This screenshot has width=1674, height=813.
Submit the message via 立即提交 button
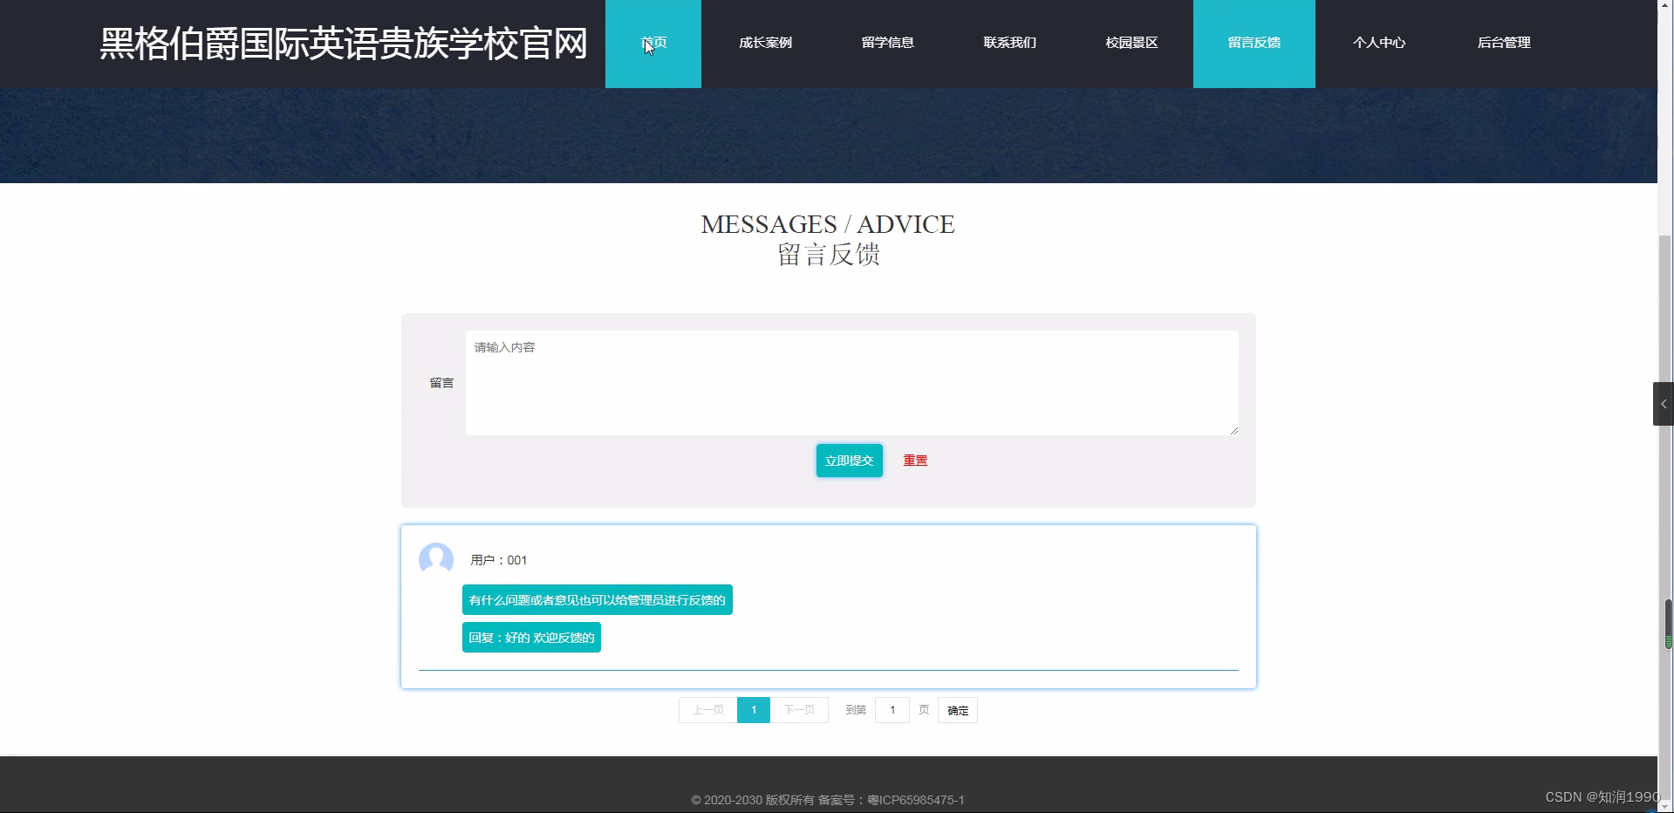848,460
